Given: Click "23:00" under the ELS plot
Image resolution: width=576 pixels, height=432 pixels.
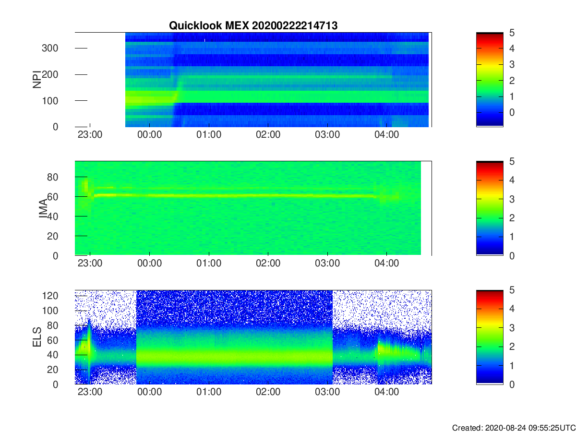Looking at the screenshot, I should (90, 392).
